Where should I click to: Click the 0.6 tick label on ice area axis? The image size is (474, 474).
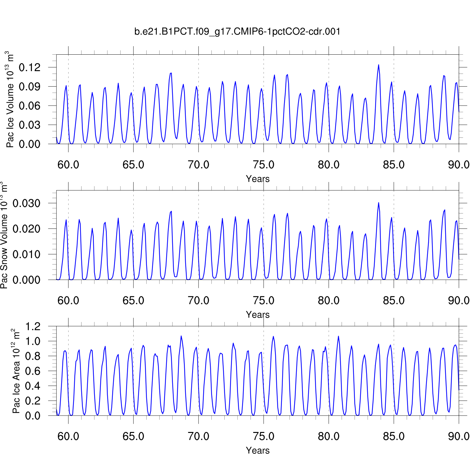(33, 371)
